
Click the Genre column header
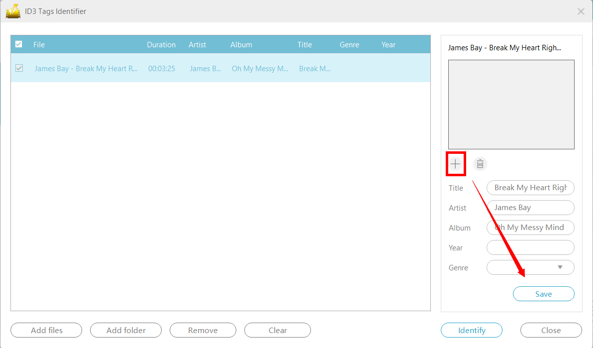click(349, 44)
